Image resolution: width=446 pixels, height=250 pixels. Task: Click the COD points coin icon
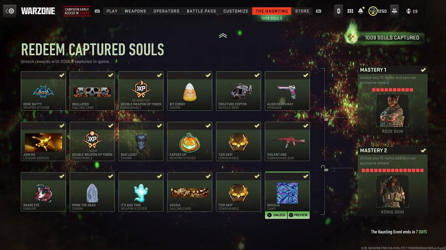[x=373, y=11]
